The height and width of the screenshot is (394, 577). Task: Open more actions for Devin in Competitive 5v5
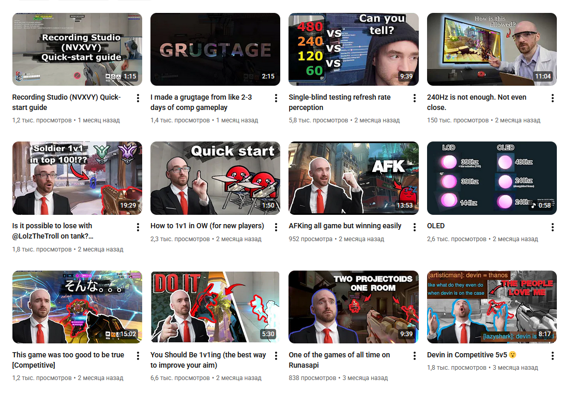(x=552, y=355)
